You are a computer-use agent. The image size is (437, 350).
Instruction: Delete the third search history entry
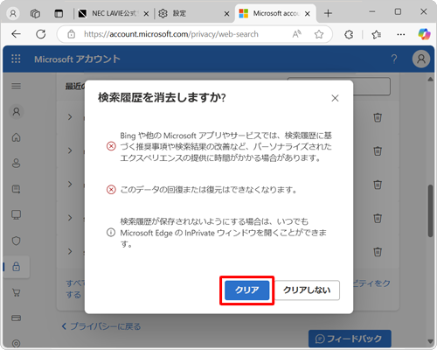point(378,185)
